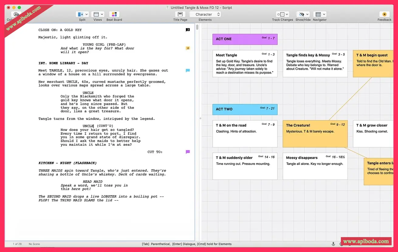The height and width of the screenshot is (252, 398).
Task: Expand the Views dropdown arrow
Action: click(x=102, y=14)
